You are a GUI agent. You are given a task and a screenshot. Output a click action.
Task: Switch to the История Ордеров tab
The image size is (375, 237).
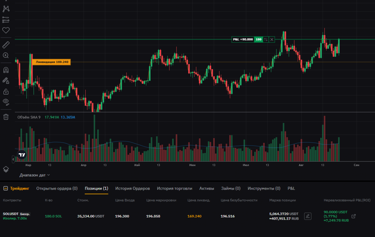[132, 188]
